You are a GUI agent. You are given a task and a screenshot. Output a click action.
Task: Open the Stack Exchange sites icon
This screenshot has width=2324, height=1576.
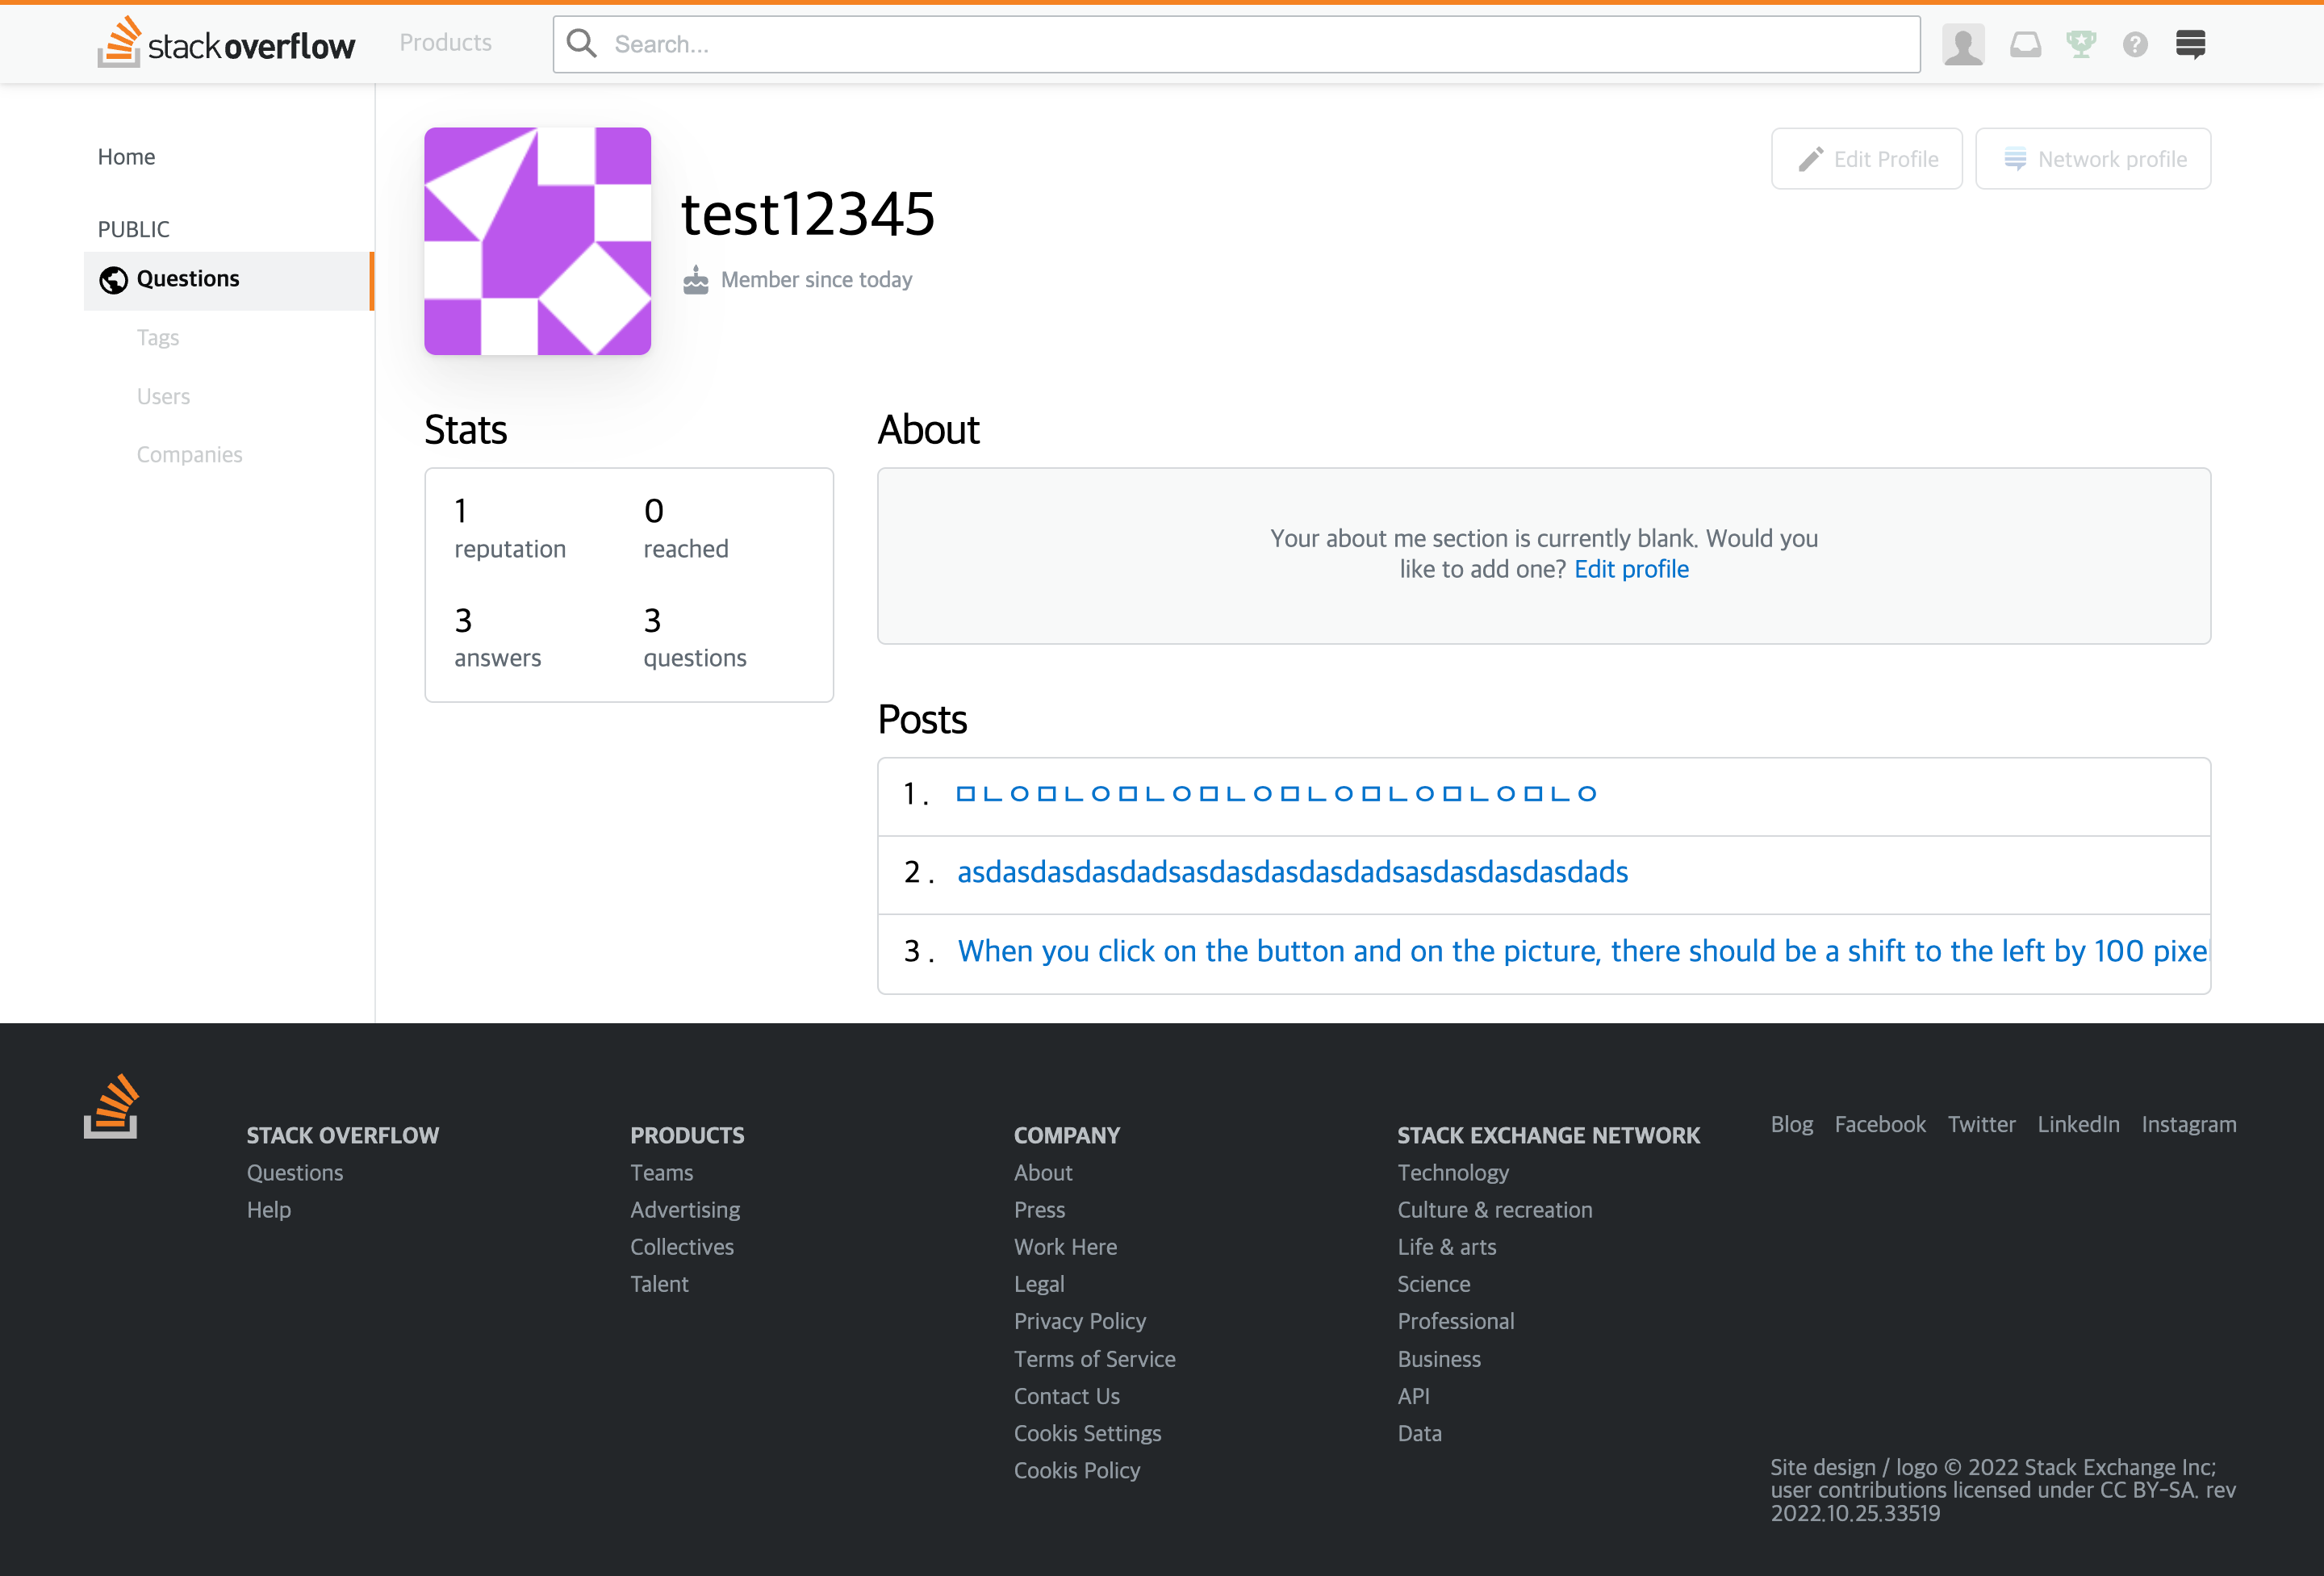(2190, 45)
